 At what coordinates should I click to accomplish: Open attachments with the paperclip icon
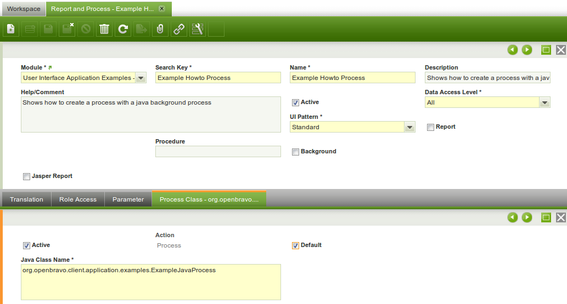[160, 29]
